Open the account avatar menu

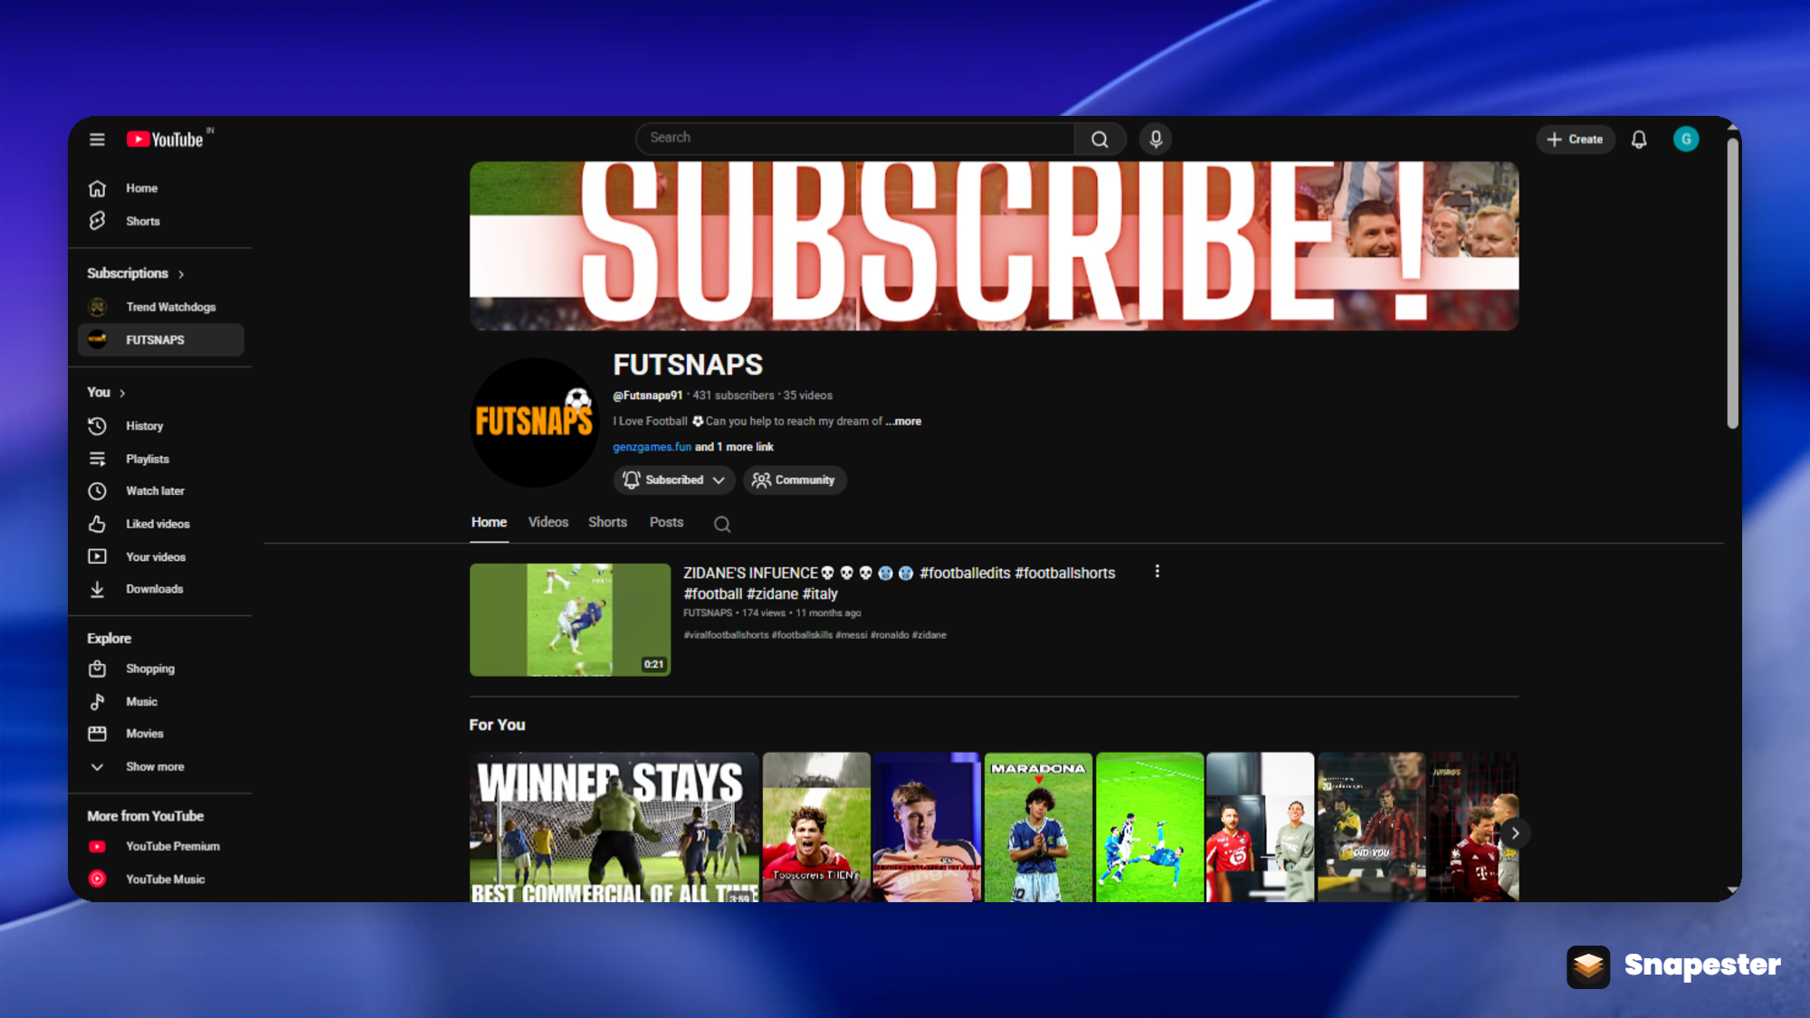pyautogui.click(x=1686, y=139)
